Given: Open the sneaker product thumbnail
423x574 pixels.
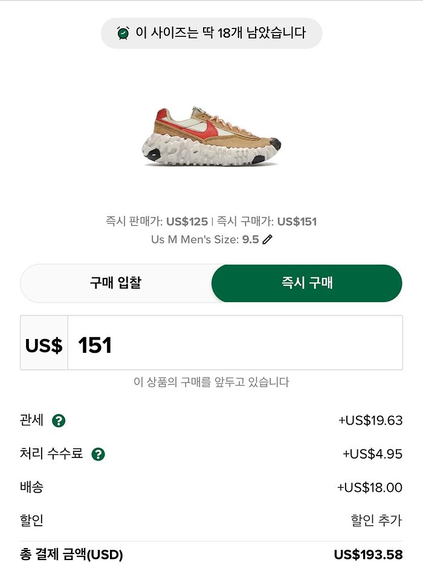Looking at the screenshot, I should click(x=211, y=136).
